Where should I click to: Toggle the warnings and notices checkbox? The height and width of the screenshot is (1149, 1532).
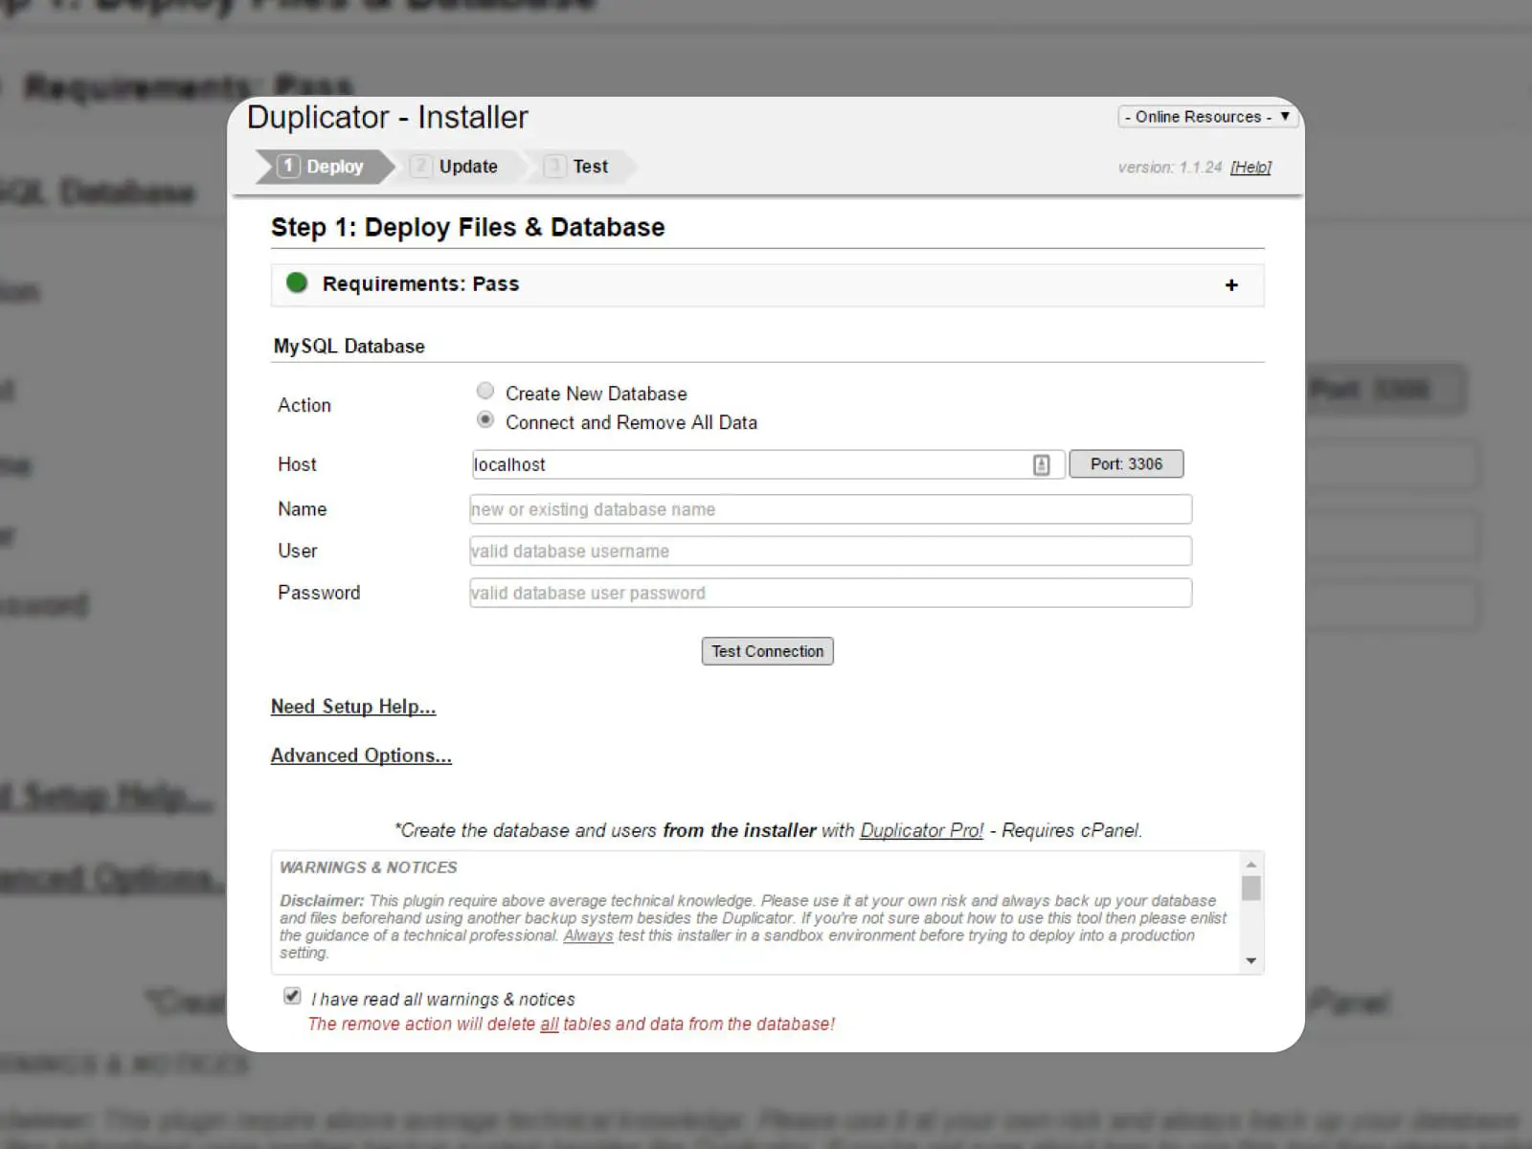tap(292, 996)
